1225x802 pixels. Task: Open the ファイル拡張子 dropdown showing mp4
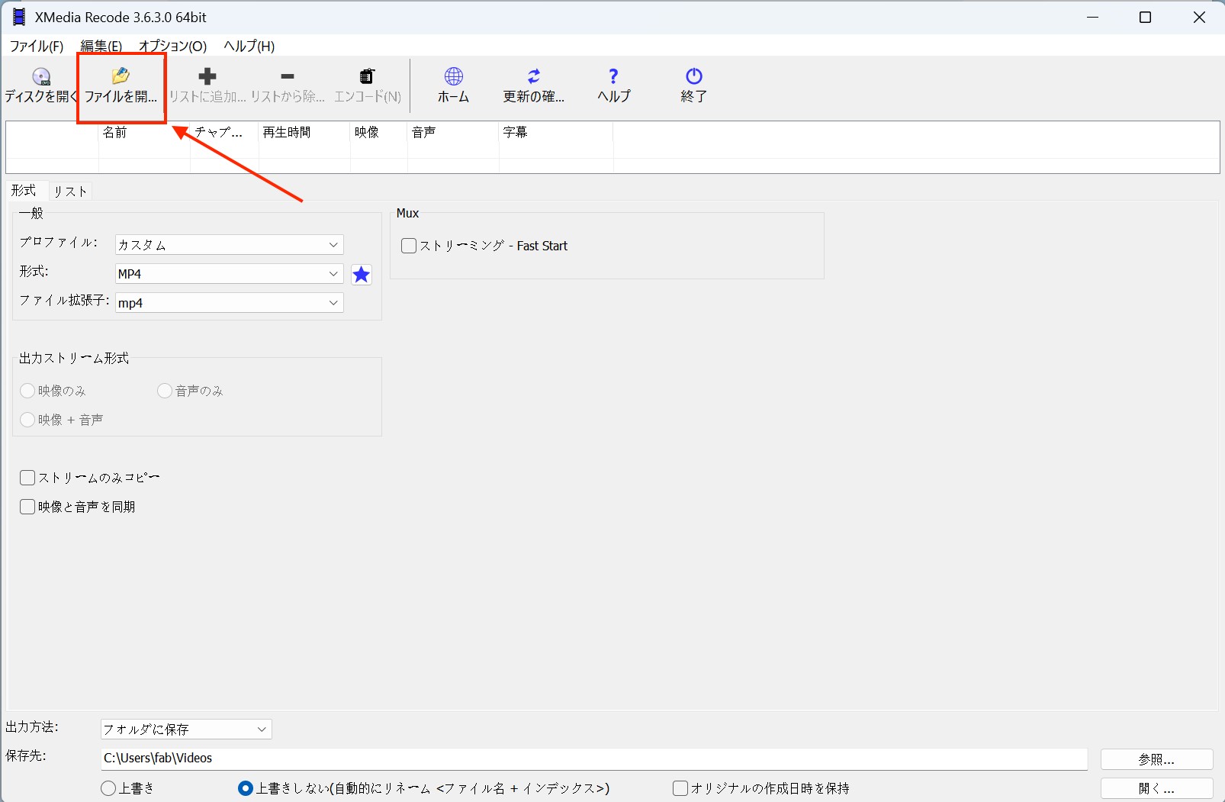pyautogui.click(x=230, y=303)
